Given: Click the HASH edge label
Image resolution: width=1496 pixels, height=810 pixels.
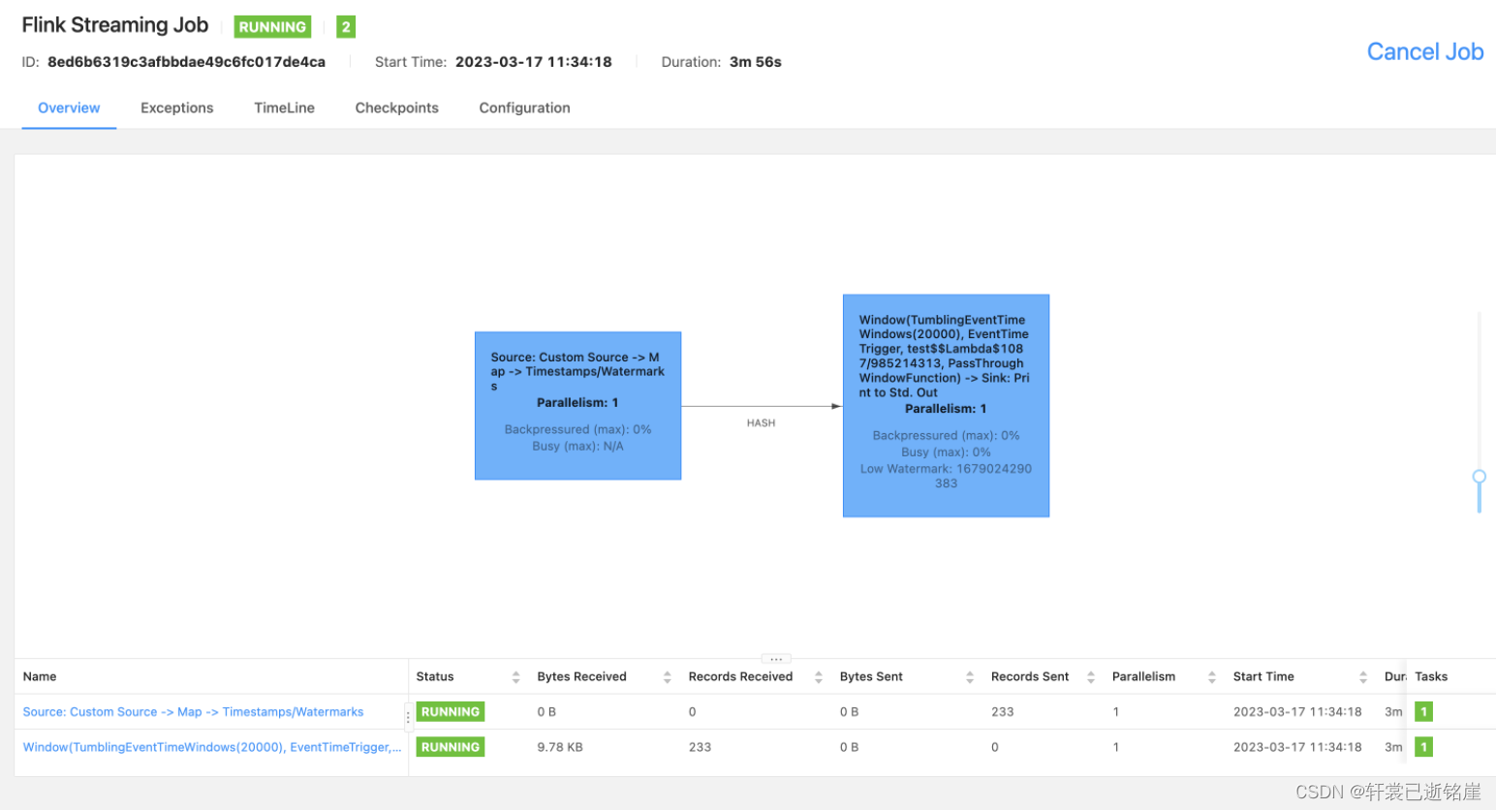Looking at the screenshot, I should click(x=761, y=423).
